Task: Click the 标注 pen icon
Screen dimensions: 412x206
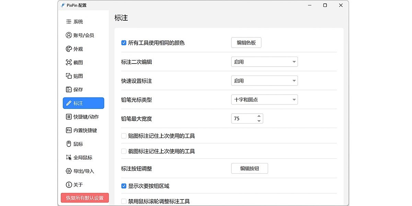Action: point(69,103)
